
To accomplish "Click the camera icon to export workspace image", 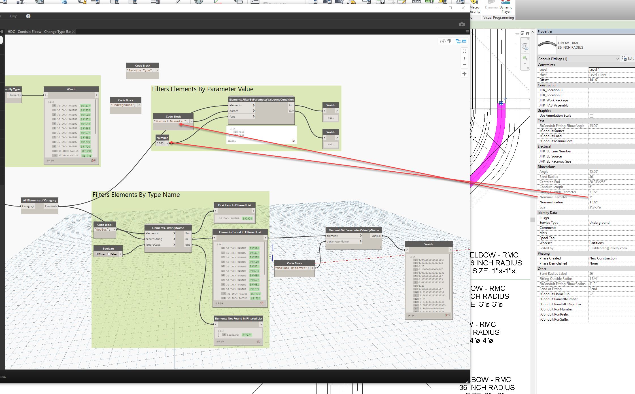I will coord(462,24).
